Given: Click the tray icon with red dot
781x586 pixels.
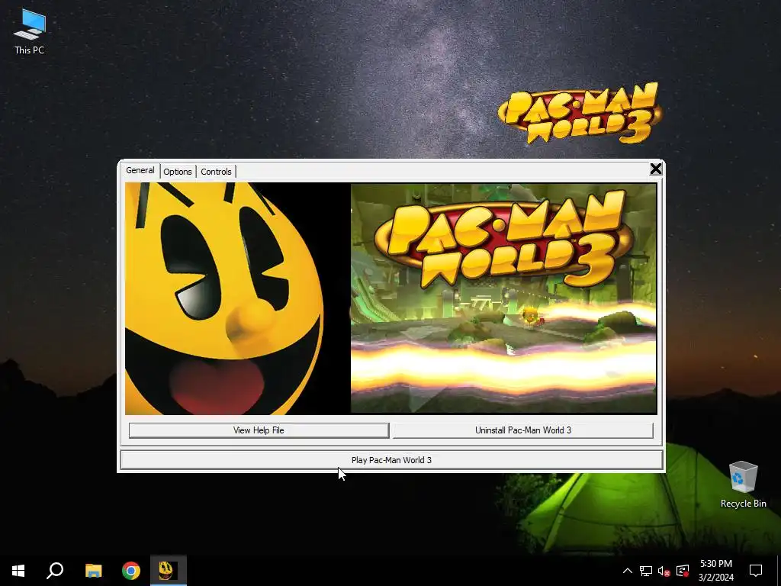Looking at the screenshot, I should [x=683, y=571].
